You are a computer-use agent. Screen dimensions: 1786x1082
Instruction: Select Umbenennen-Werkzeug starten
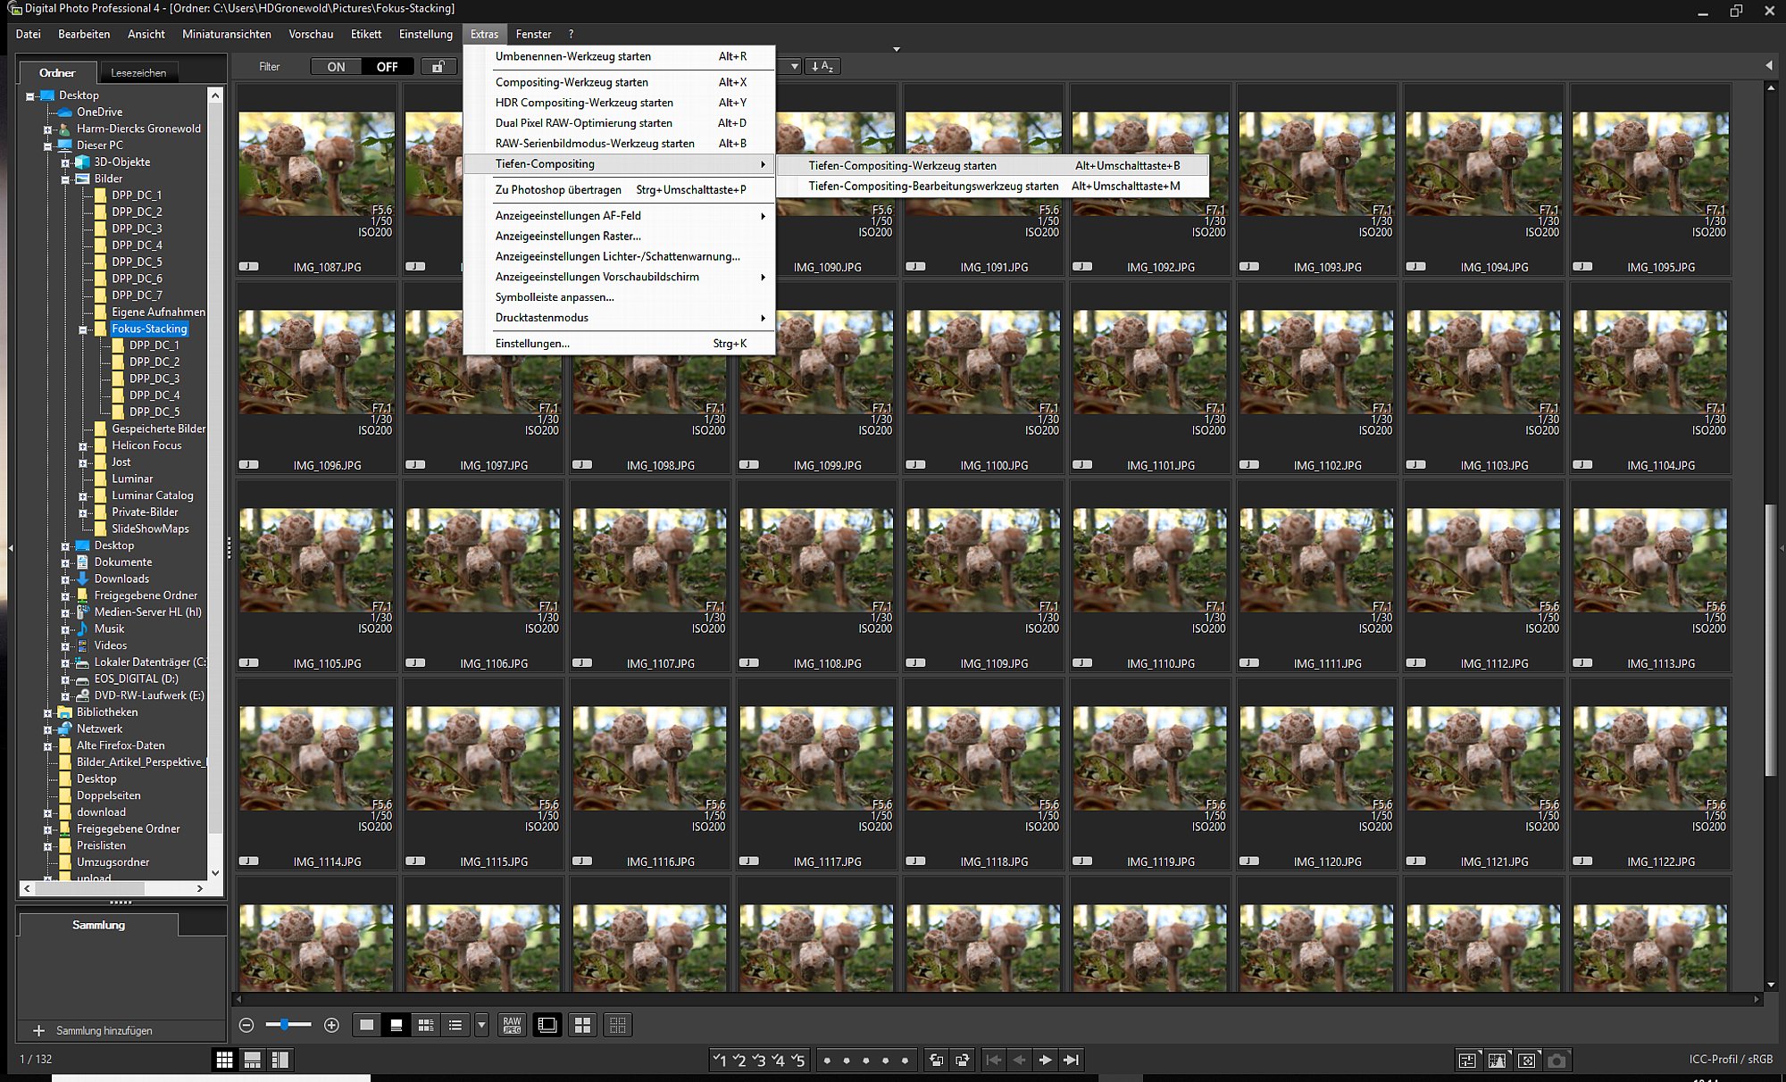[619, 56]
